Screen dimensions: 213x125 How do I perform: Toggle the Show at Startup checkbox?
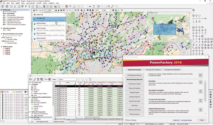click(126, 120)
